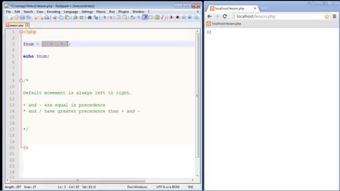Zoom in using the toolbar icon
340x191 pixels.
point(105,18)
